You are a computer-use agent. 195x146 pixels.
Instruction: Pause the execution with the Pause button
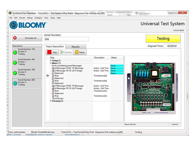click(x=80, y=52)
